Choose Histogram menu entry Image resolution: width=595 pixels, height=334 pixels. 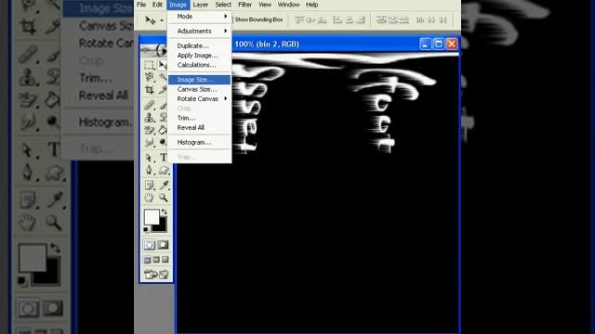pos(199,142)
